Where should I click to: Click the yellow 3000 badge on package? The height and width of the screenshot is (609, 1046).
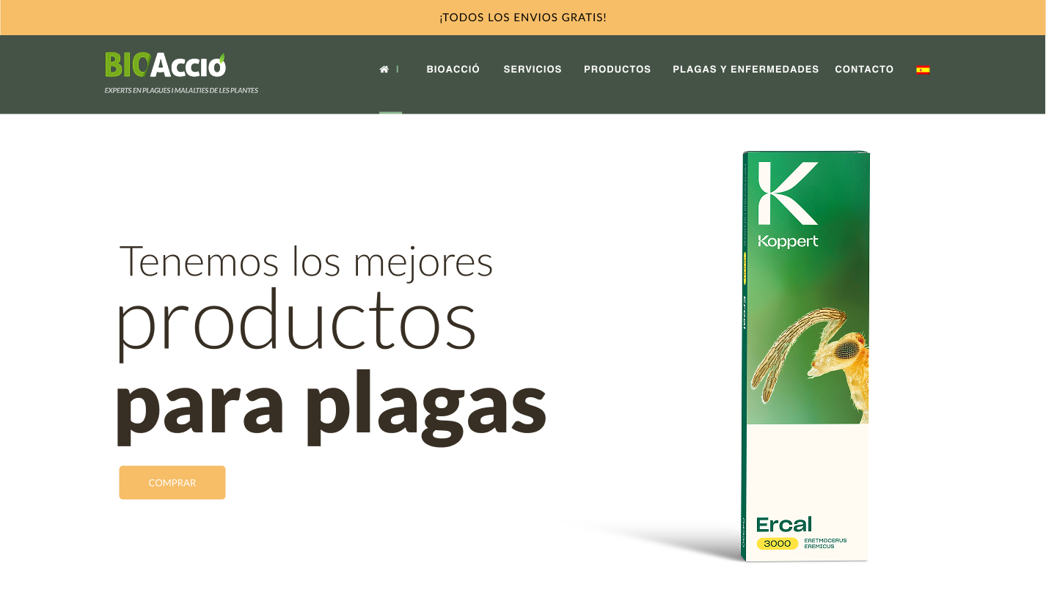click(x=777, y=544)
